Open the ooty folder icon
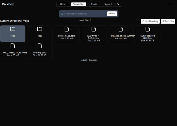 (40, 29)
